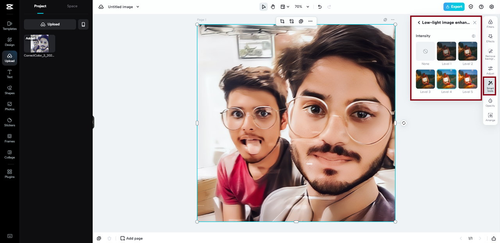
Task: Click the upload from phone icon
Action: [83, 24]
